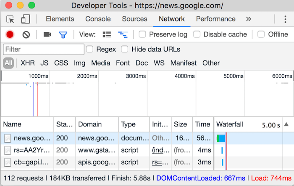
Task: Toggle the device toolbar icon
Action: 26,19
